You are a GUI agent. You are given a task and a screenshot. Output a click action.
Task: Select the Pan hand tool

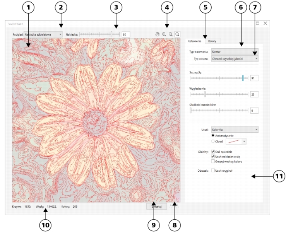coord(158,34)
